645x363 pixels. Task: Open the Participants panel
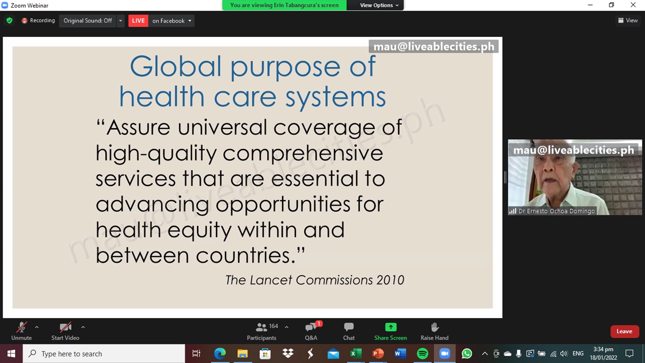pyautogui.click(x=262, y=331)
